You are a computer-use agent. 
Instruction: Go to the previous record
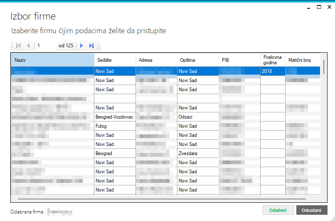[x=28, y=45]
